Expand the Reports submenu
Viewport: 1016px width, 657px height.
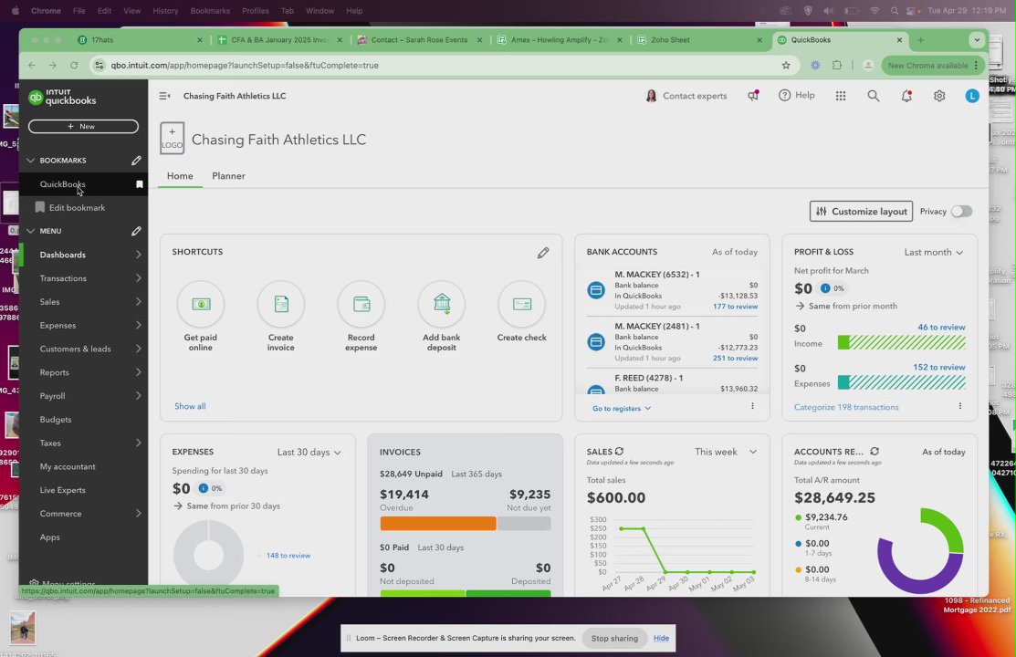138,372
